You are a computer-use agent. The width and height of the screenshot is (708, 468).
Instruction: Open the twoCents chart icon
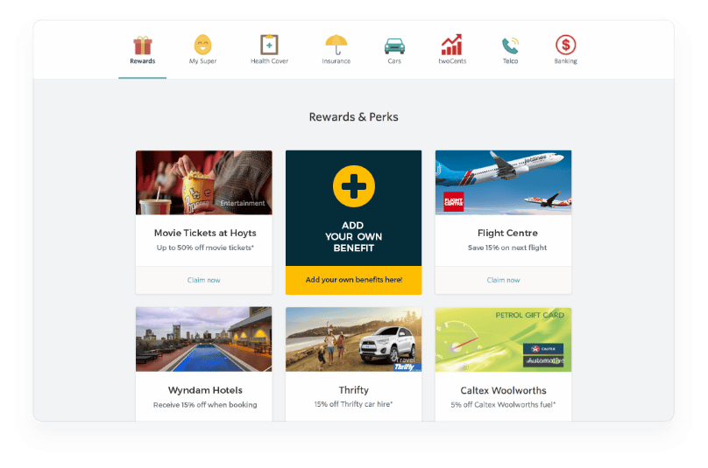452,45
